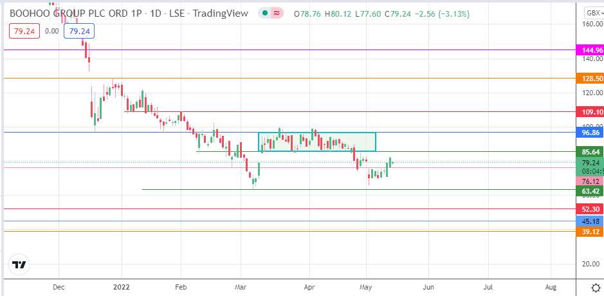This screenshot has width=604, height=296.
Task: Select the orange 39.12 price label
Action: (589, 232)
